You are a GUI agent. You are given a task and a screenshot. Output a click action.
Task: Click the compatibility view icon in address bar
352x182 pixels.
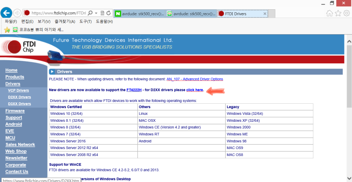coord(103,13)
